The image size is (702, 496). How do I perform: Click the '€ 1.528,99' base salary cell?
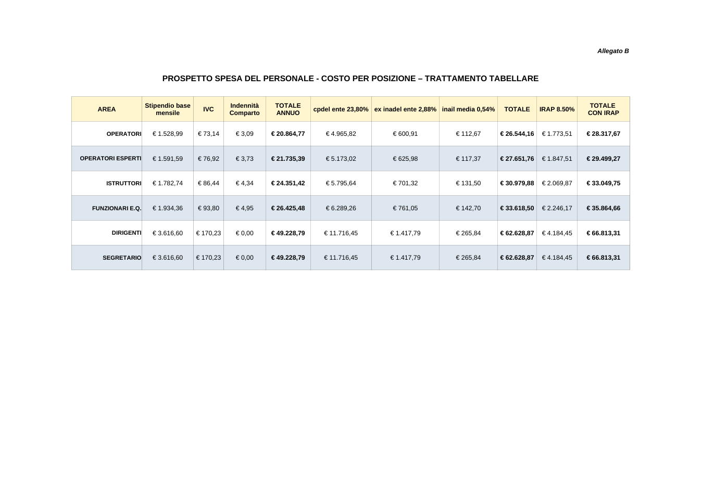click(168, 134)
